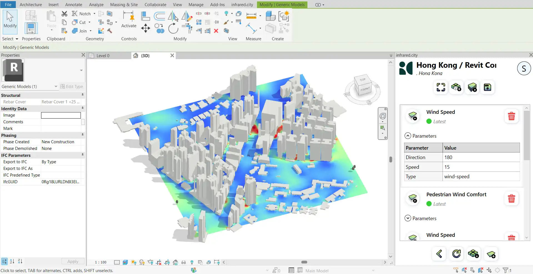Open the Massing & Site ribbon tab
The width and height of the screenshot is (533, 274).
pos(124,5)
